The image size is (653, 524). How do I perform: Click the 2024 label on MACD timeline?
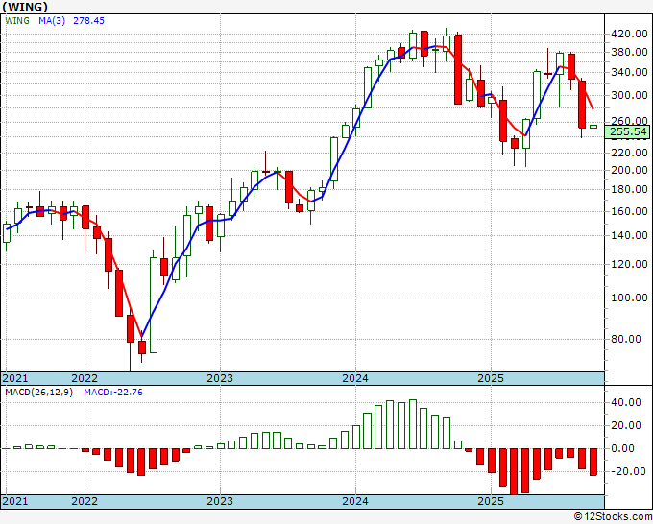[355, 501]
